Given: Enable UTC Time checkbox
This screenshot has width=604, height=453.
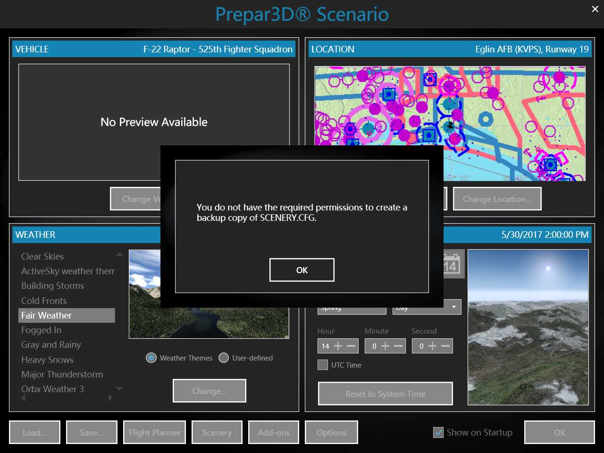Looking at the screenshot, I should click(323, 365).
